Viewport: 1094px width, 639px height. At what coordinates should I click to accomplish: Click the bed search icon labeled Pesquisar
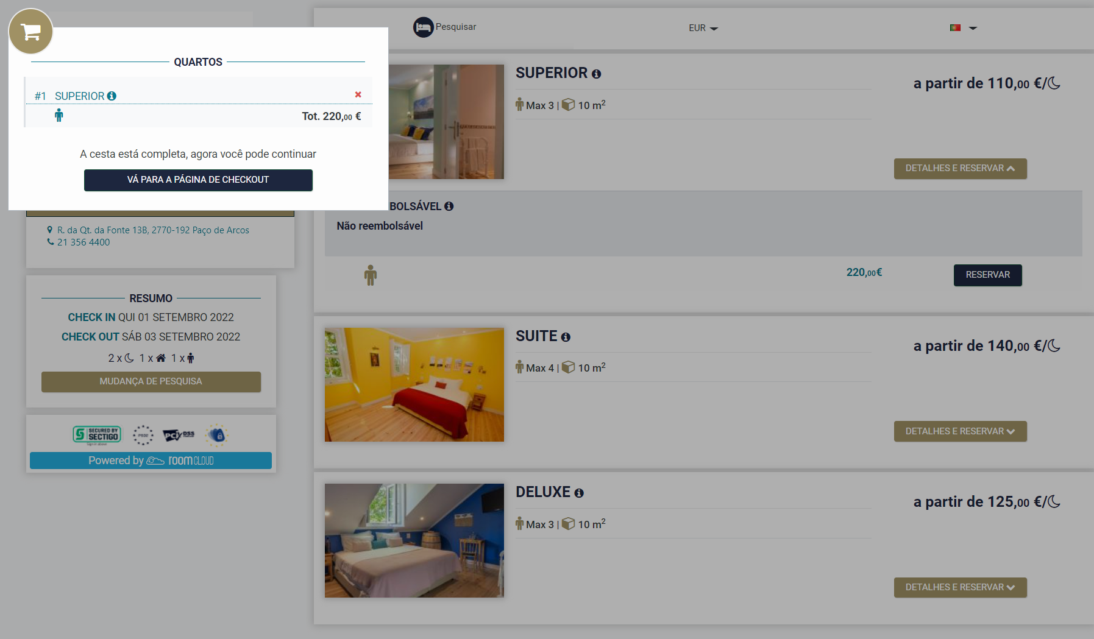coord(424,27)
